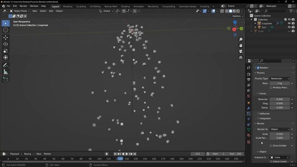Open Physics Type Newtonian dropdown
Screen dimensions: 297x167
tap(280, 78)
